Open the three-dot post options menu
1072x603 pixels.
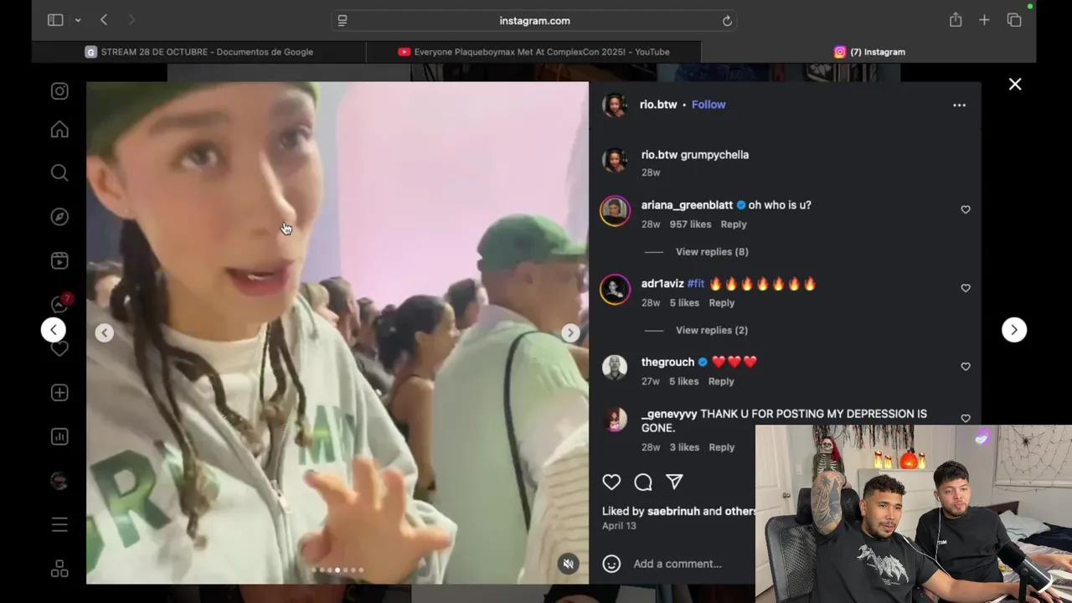(x=959, y=105)
